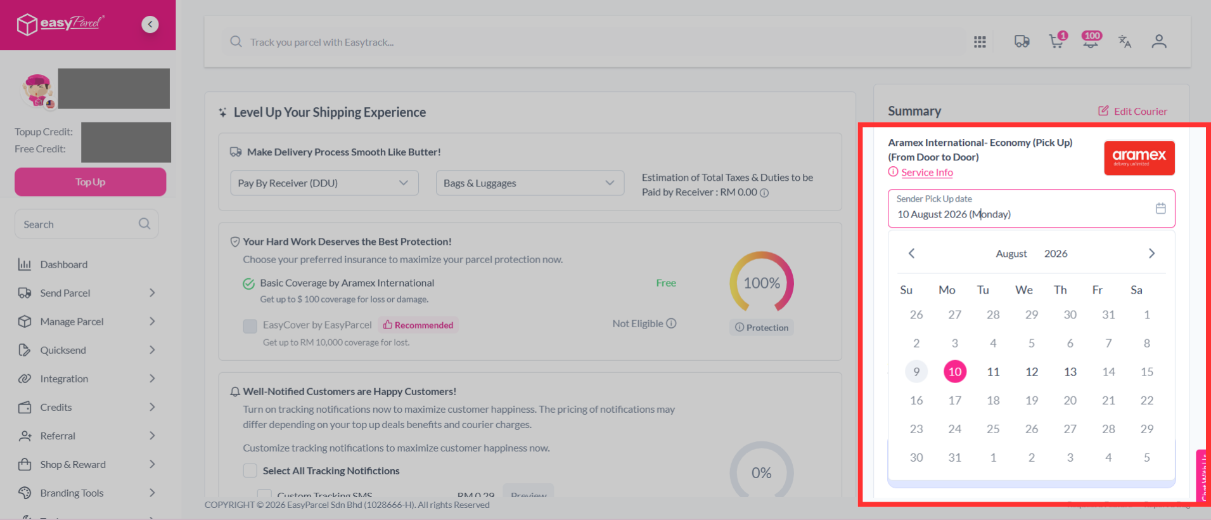1211x520 pixels.
Task: Select August 13 in the calendar
Action: [x=1070, y=372]
